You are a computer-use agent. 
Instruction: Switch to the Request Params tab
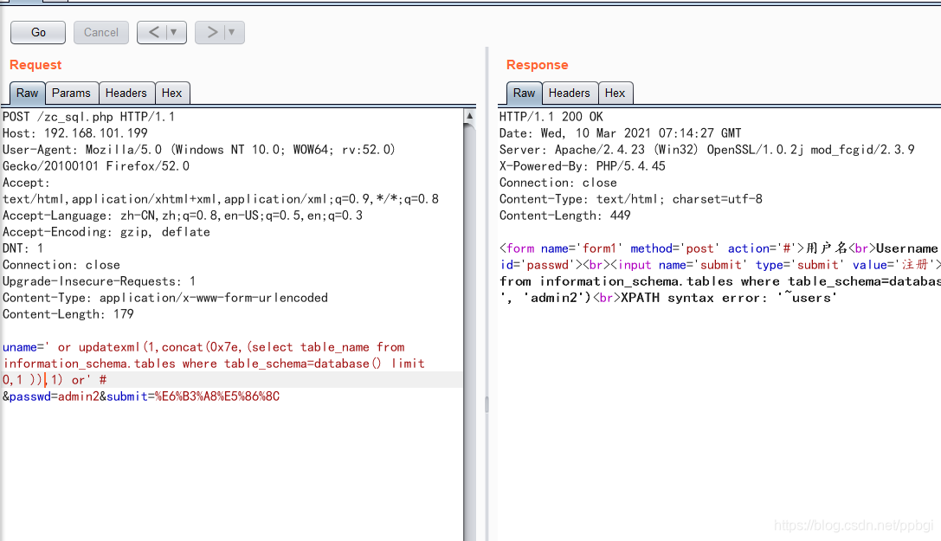(x=71, y=93)
